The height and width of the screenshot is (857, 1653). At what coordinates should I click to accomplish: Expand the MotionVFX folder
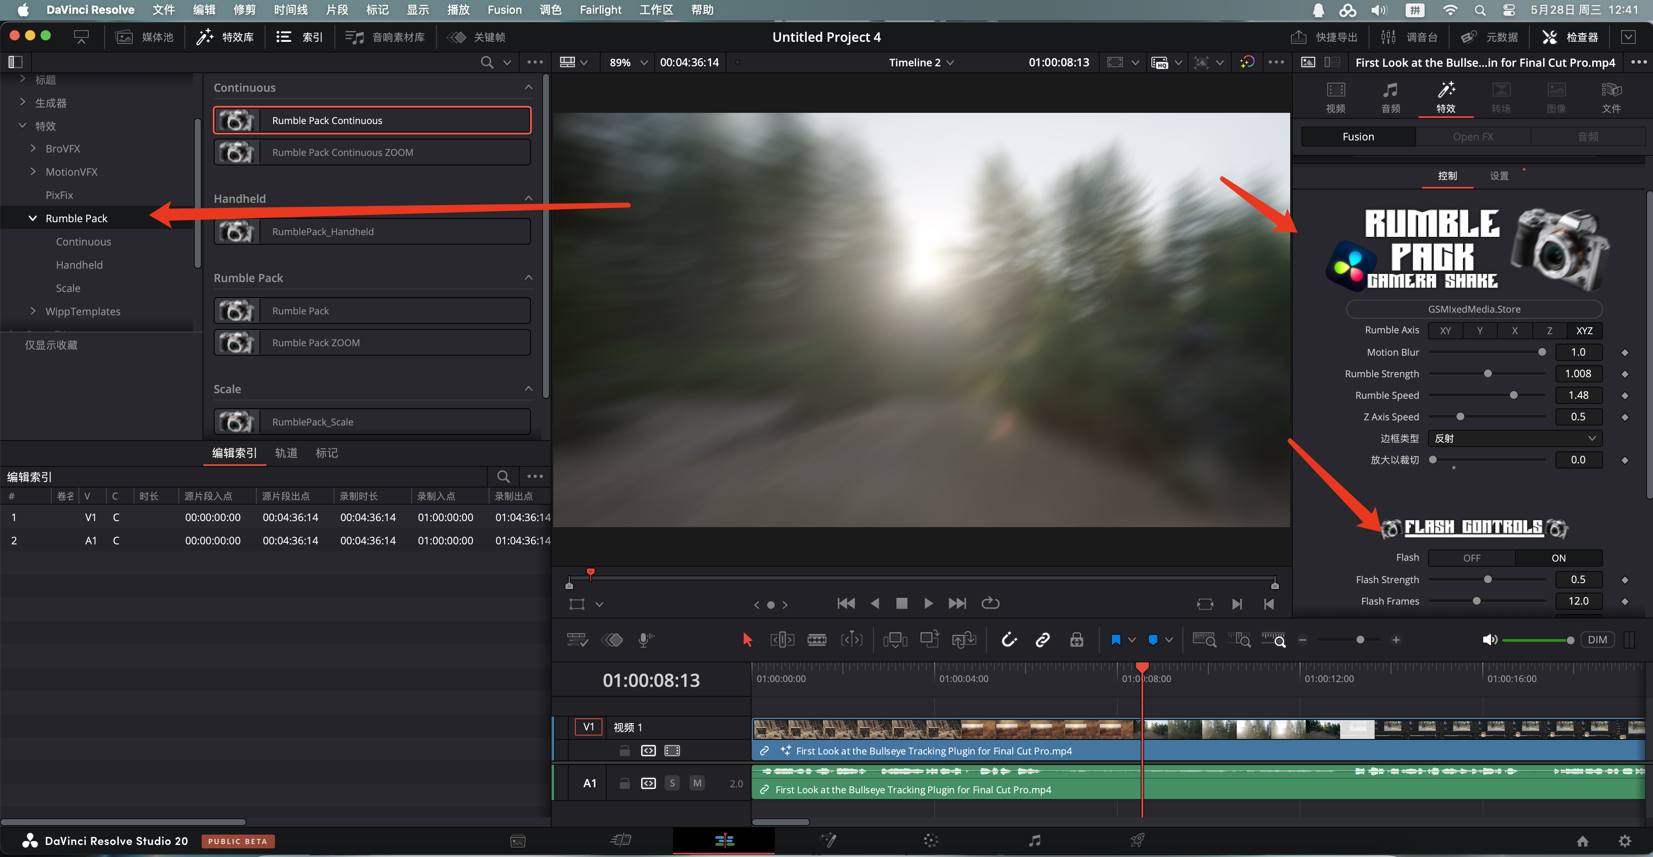pyautogui.click(x=33, y=171)
